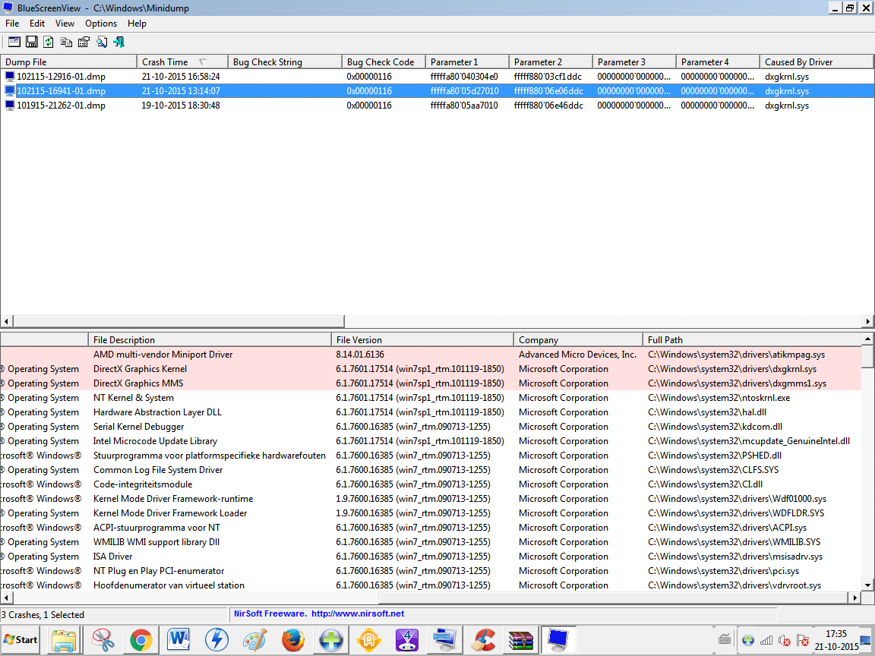
Task: Open Firefox from the taskbar
Action: click(x=293, y=640)
